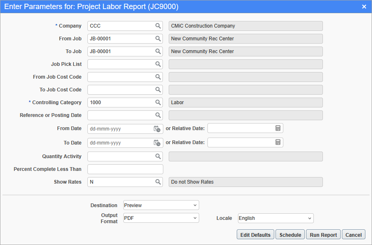Focus the Percent Complete Less Than field
Screen dimensions: 372x245
[x=125, y=169]
